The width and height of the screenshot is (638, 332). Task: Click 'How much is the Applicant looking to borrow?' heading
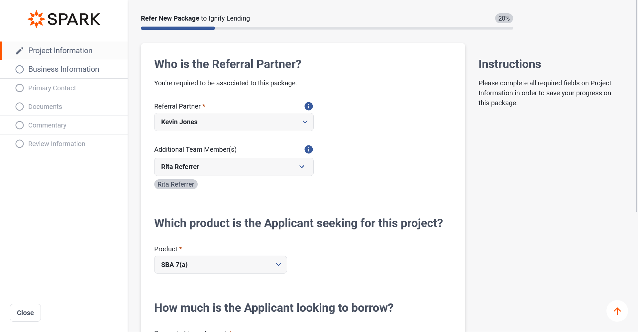tap(274, 308)
